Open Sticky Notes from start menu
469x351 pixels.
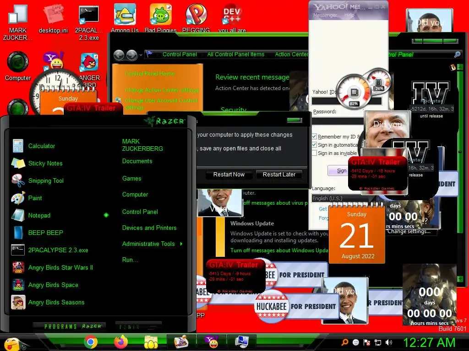tap(45, 163)
